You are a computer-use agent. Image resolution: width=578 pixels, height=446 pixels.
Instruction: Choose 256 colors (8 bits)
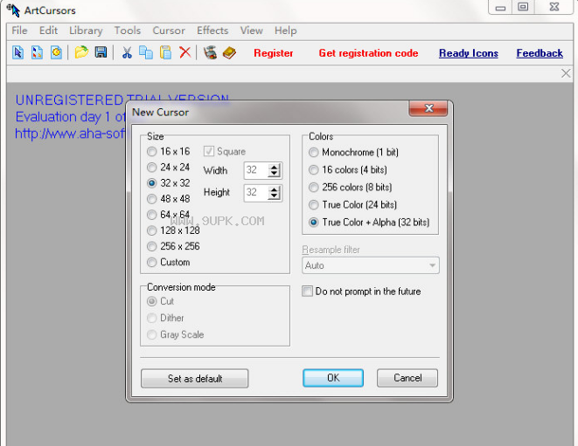(350, 188)
